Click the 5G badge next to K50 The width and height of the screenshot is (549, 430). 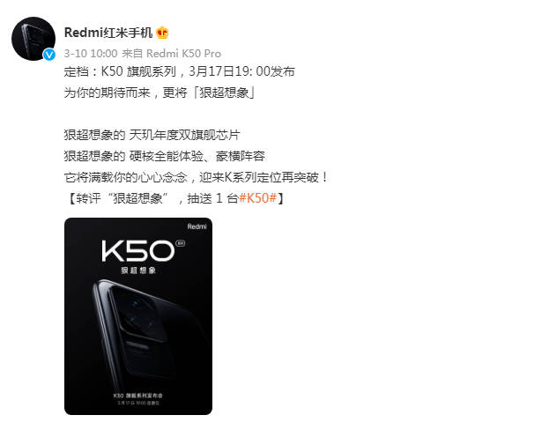click(x=181, y=243)
